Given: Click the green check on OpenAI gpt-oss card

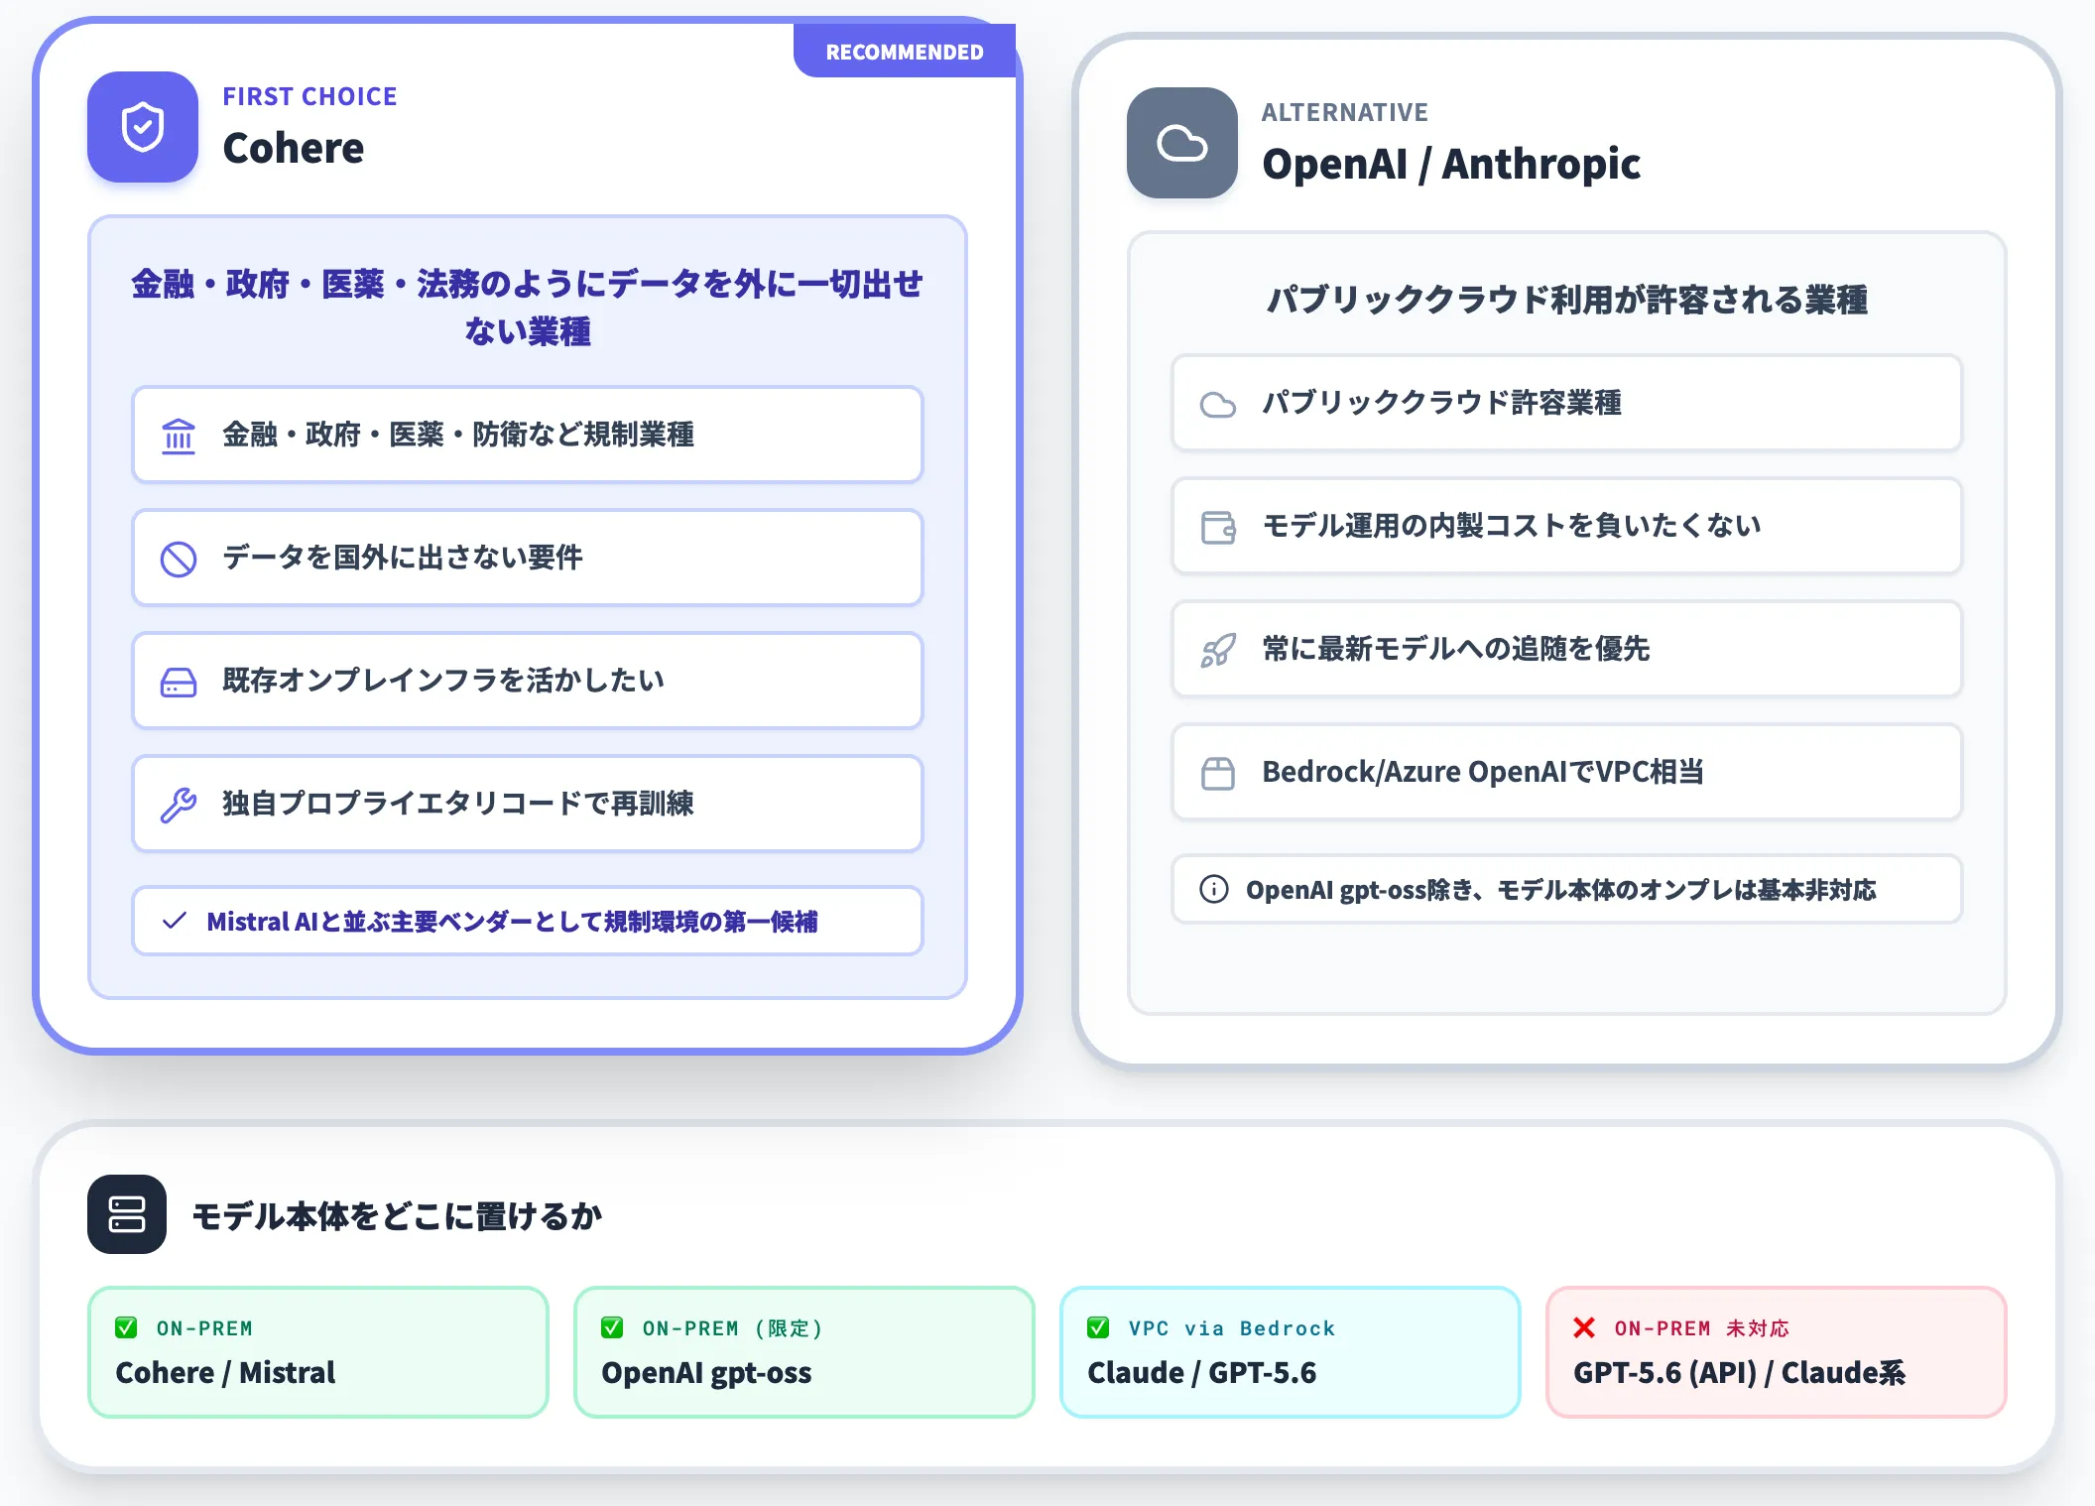Looking at the screenshot, I should point(612,1327).
